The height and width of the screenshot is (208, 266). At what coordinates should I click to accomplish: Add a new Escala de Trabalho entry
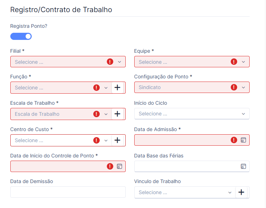(x=118, y=114)
